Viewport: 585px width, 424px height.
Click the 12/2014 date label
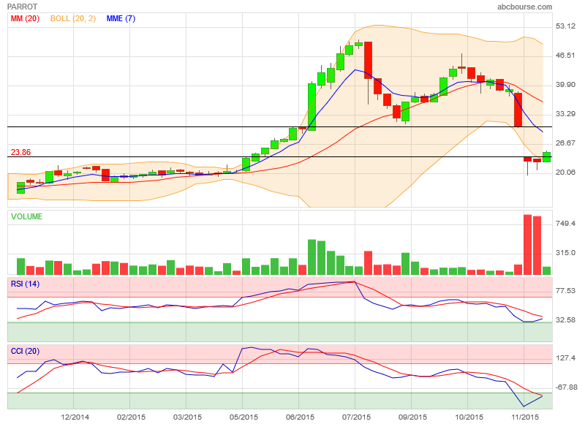coord(75,417)
